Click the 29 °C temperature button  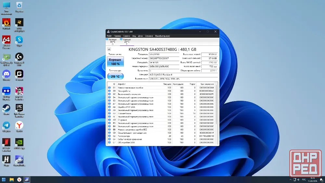click(115, 76)
